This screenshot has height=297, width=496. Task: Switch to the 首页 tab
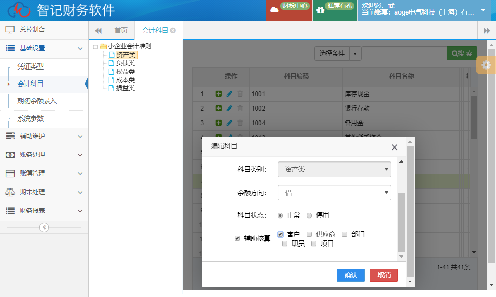click(x=121, y=31)
